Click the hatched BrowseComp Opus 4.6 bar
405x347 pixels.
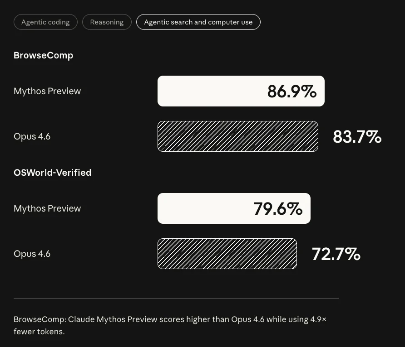[x=238, y=136]
